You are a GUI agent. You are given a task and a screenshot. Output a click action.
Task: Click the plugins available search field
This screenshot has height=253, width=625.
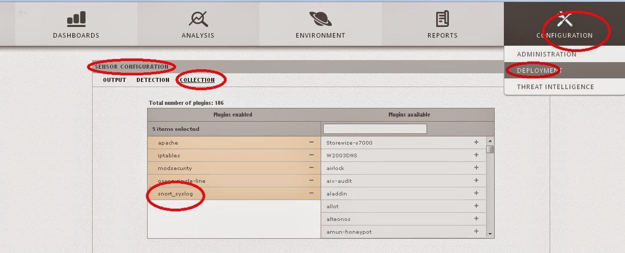click(x=375, y=129)
